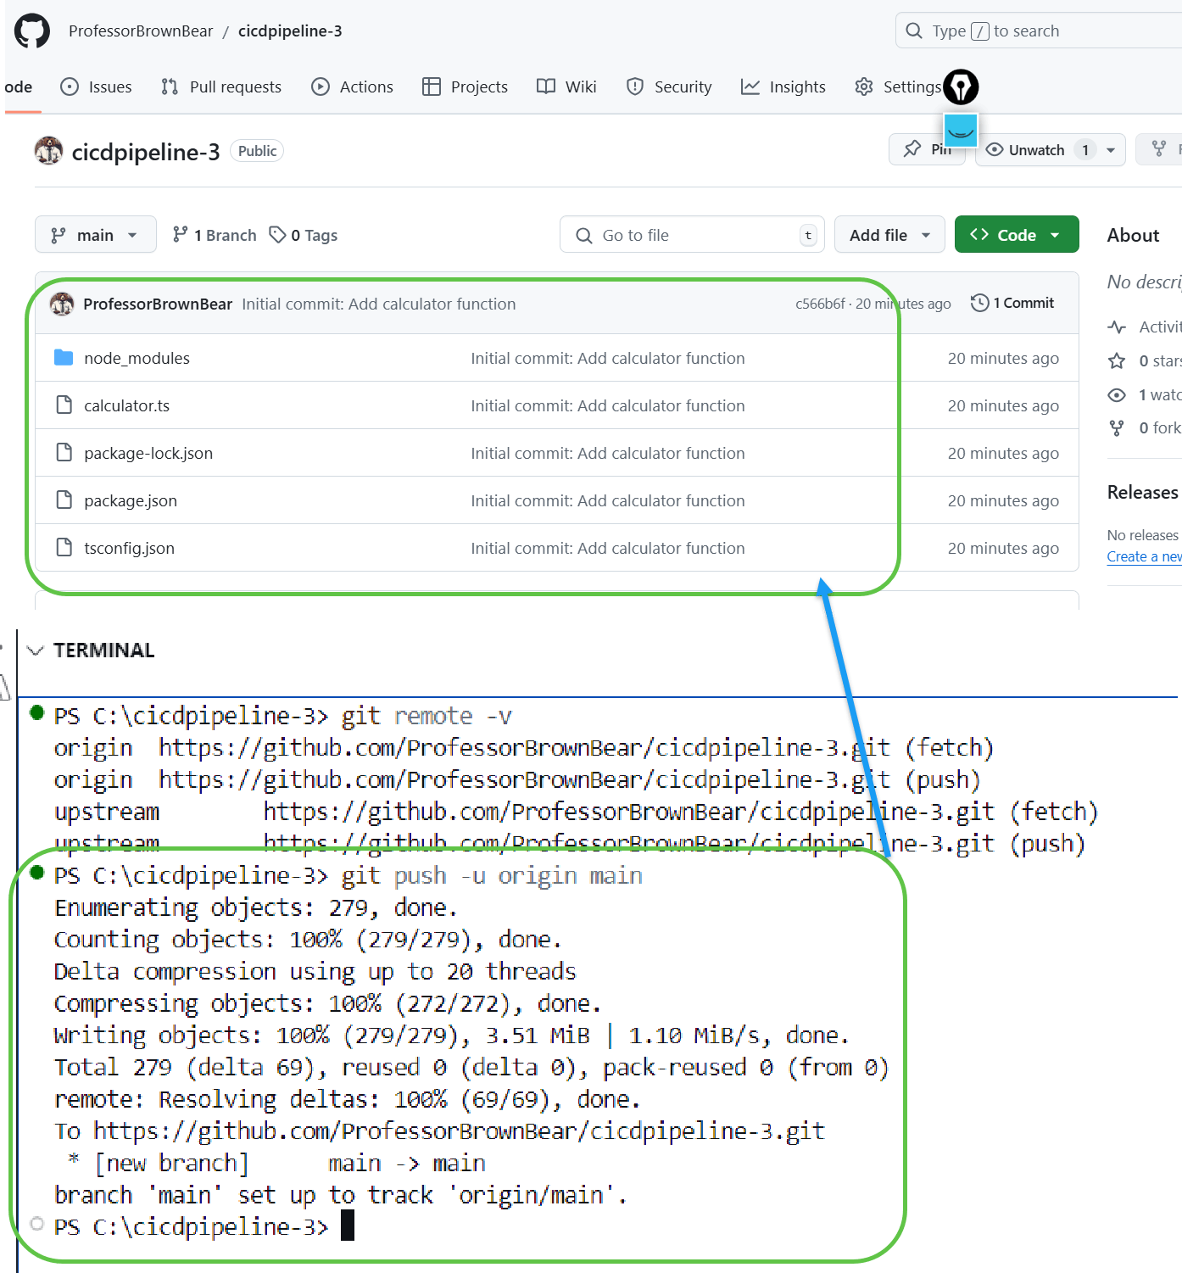Open the cicdpipeline-3 breadcrumb link
The height and width of the screenshot is (1273, 1182).
pos(290,31)
